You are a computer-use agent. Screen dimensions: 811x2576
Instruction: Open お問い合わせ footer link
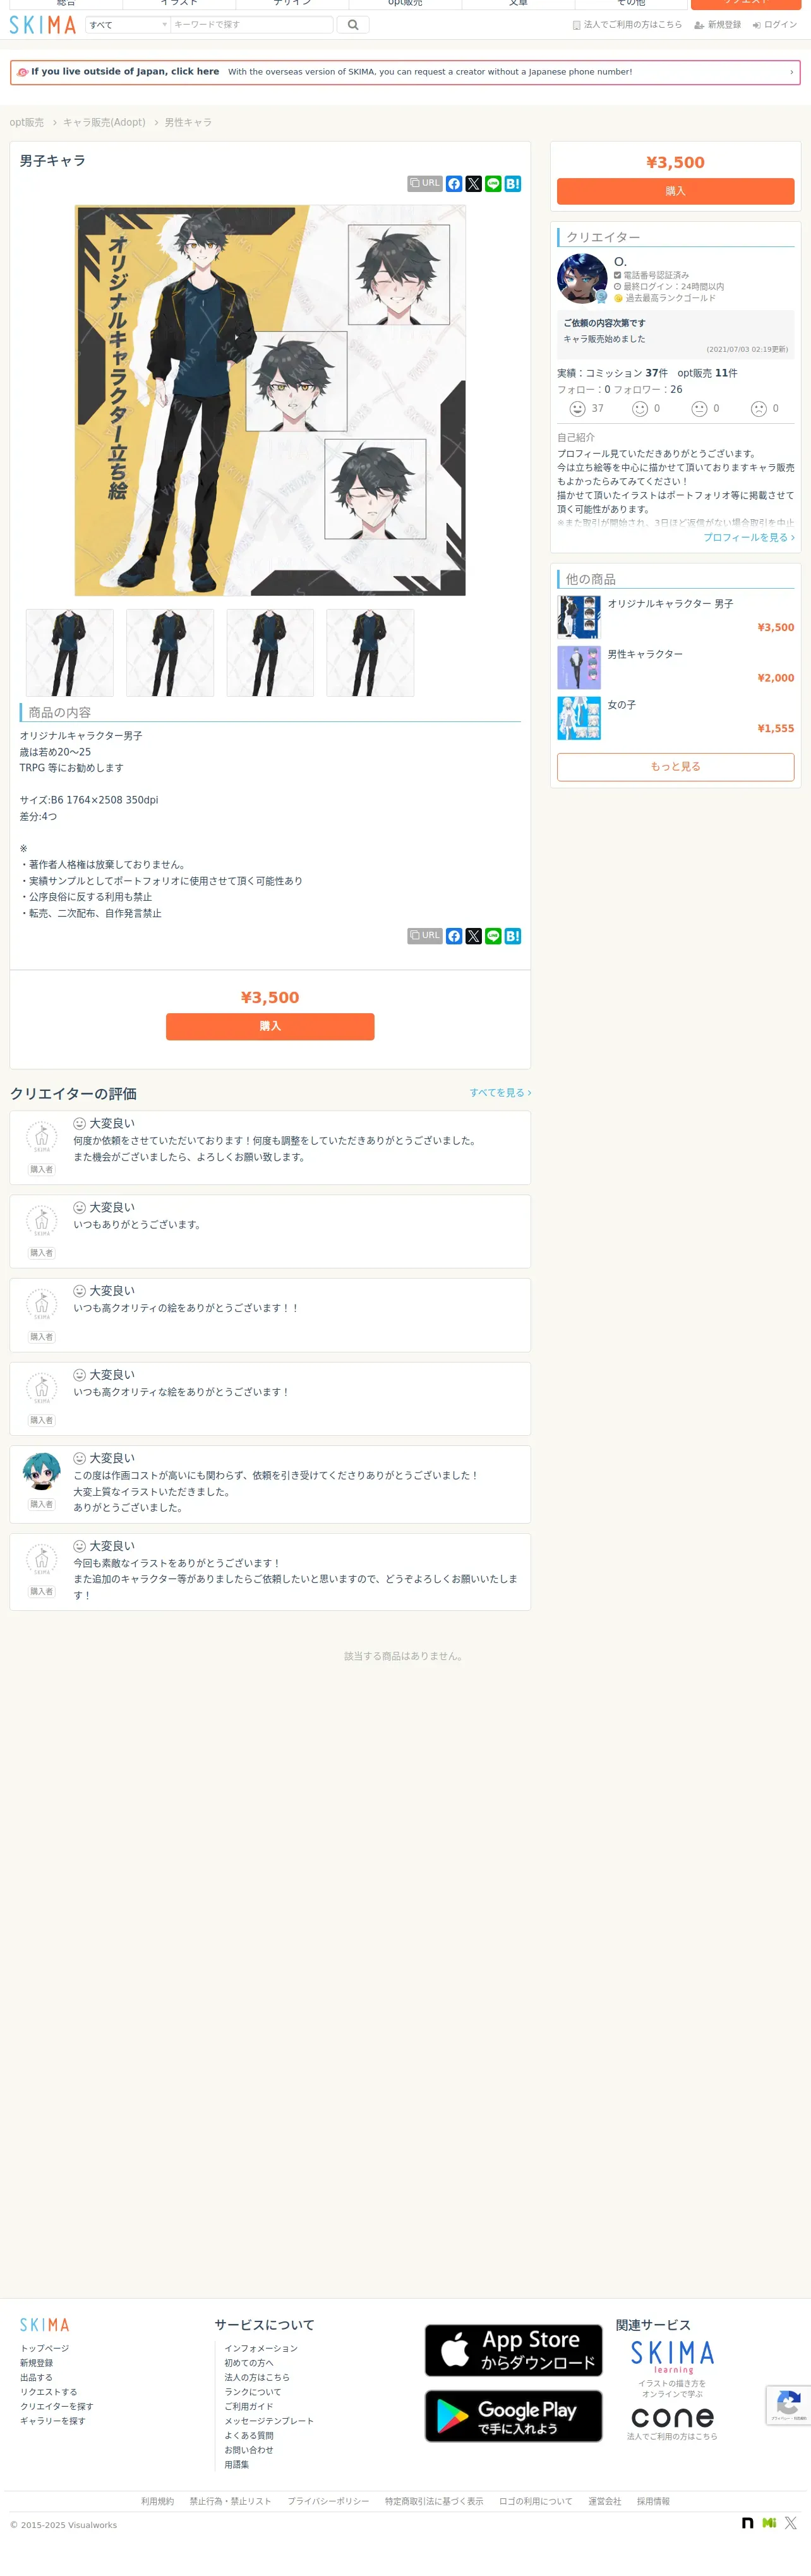pos(249,2450)
